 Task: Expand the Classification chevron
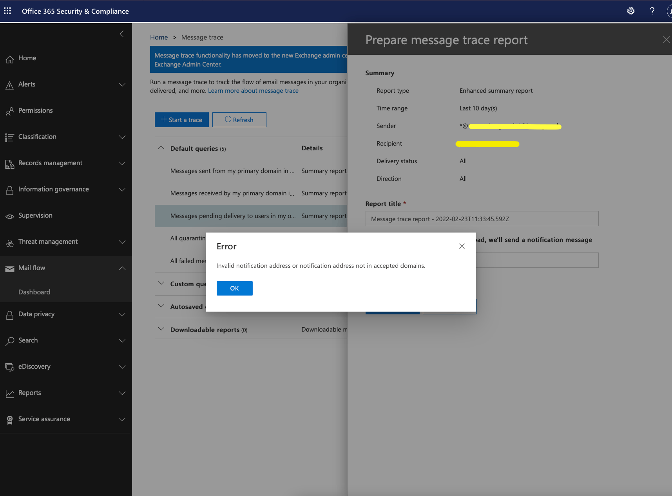[122, 137]
